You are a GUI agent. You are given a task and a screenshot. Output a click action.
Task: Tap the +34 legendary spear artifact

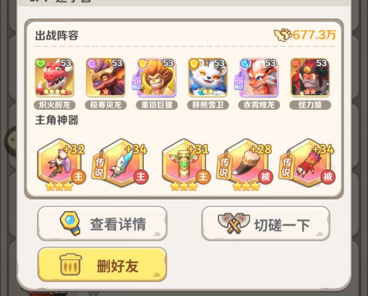(121, 163)
